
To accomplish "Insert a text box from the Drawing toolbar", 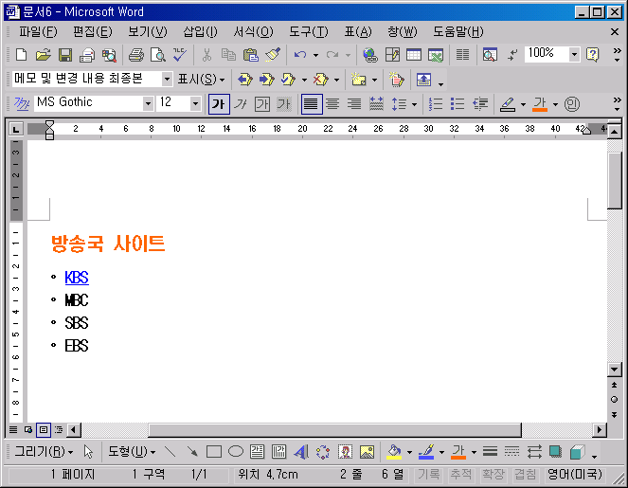I will coord(257,452).
